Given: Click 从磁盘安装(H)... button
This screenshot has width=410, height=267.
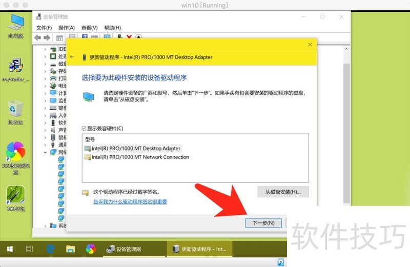Looking at the screenshot, I should 283,192.
